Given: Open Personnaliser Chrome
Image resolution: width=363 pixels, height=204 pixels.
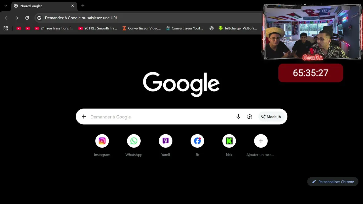Looking at the screenshot, I should (x=333, y=182).
